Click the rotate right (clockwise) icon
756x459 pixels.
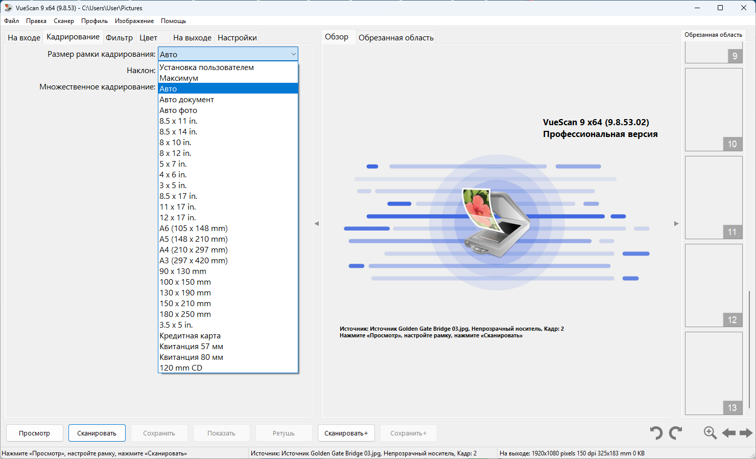coord(676,433)
